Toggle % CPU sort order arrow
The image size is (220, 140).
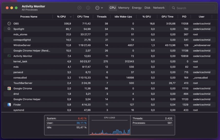click(71, 17)
